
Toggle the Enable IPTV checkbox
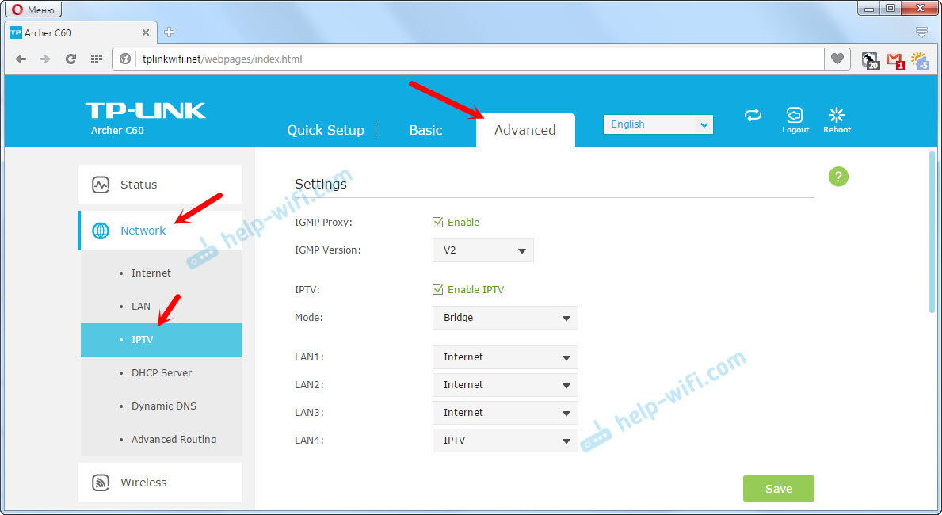pyautogui.click(x=437, y=290)
